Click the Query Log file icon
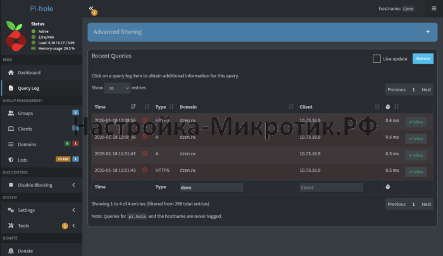This screenshot has height=256, width=443. pos(11,88)
